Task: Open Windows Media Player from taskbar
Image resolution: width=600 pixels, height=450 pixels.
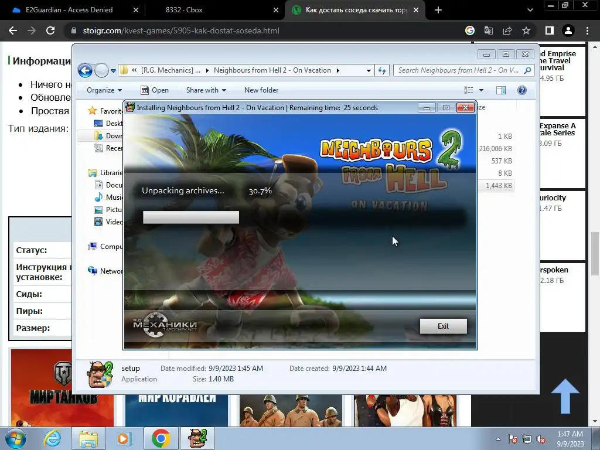Action: point(123,438)
